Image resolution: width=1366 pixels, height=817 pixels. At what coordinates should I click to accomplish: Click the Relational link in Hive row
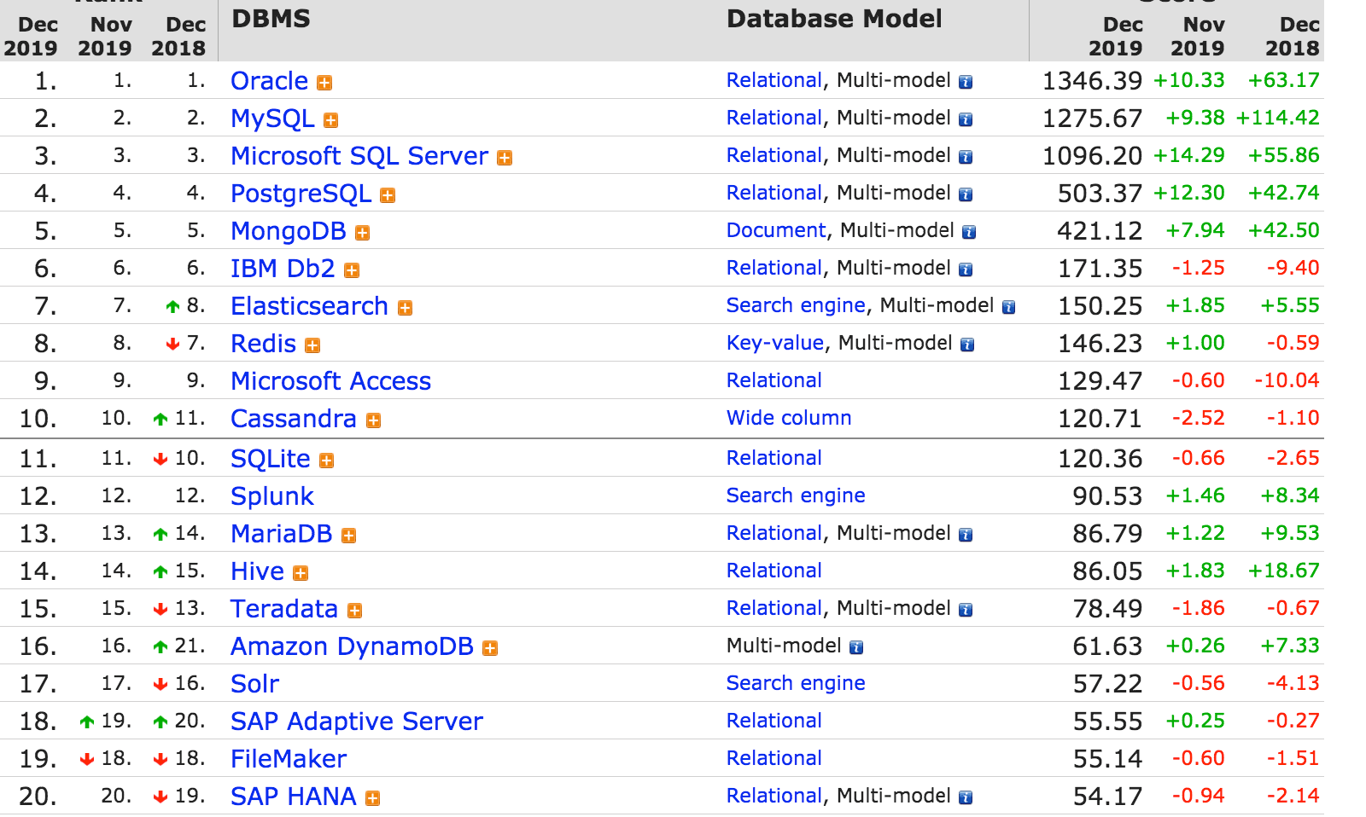[x=774, y=571]
